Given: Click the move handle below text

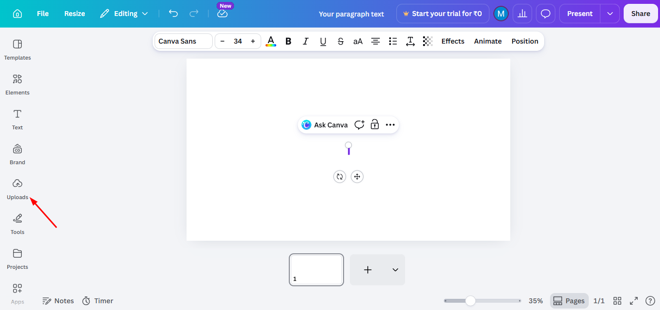Looking at the screenshot, I should (x=357, y=177).
